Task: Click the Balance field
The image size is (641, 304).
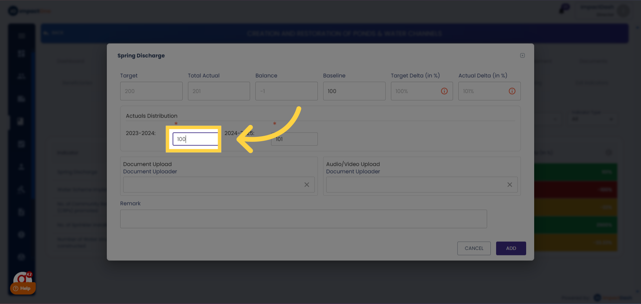Action: [x=286, y=91]
